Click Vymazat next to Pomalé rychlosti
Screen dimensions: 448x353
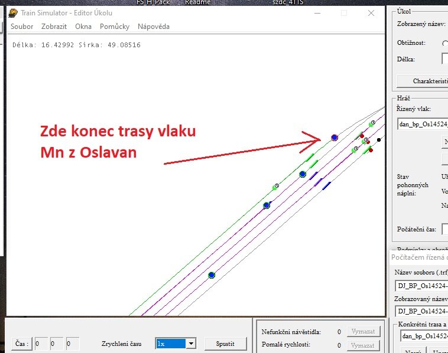click(x=363, y=345)
